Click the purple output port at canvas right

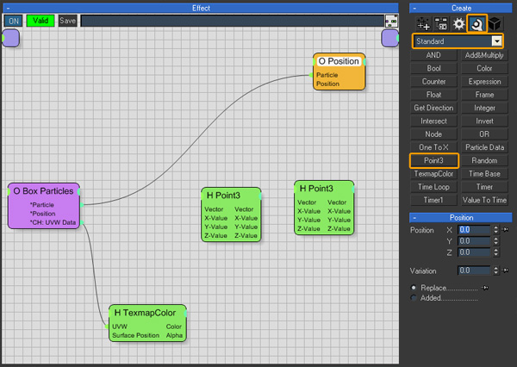[x=390, y=38]
